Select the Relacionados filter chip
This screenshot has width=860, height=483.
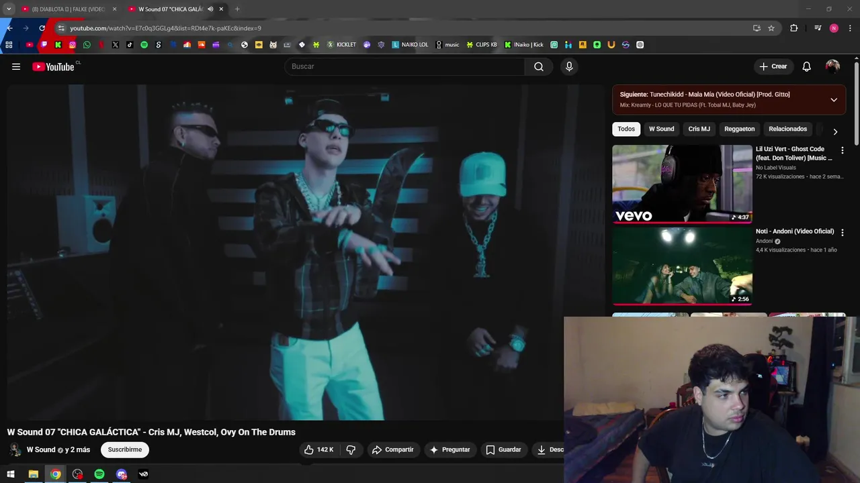(x=787, y=129)
